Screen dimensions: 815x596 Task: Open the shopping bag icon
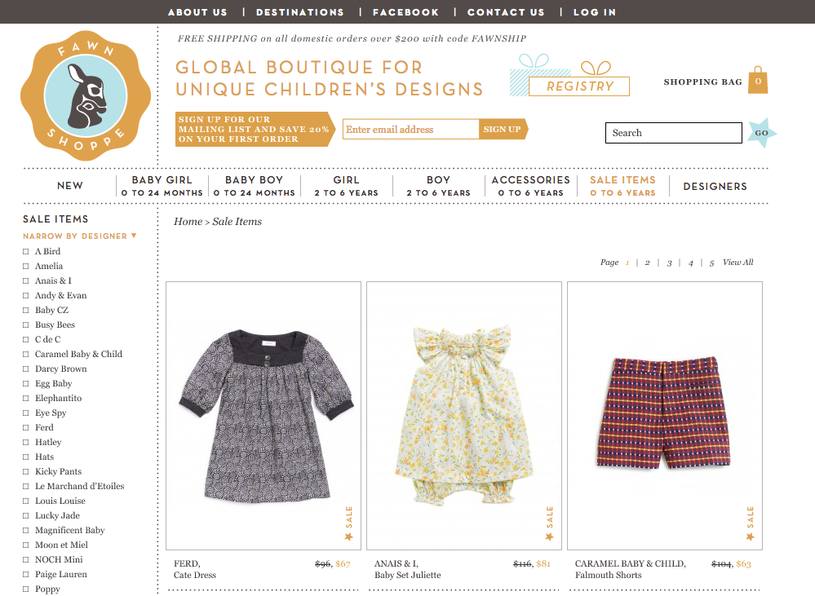coord(758,80)
